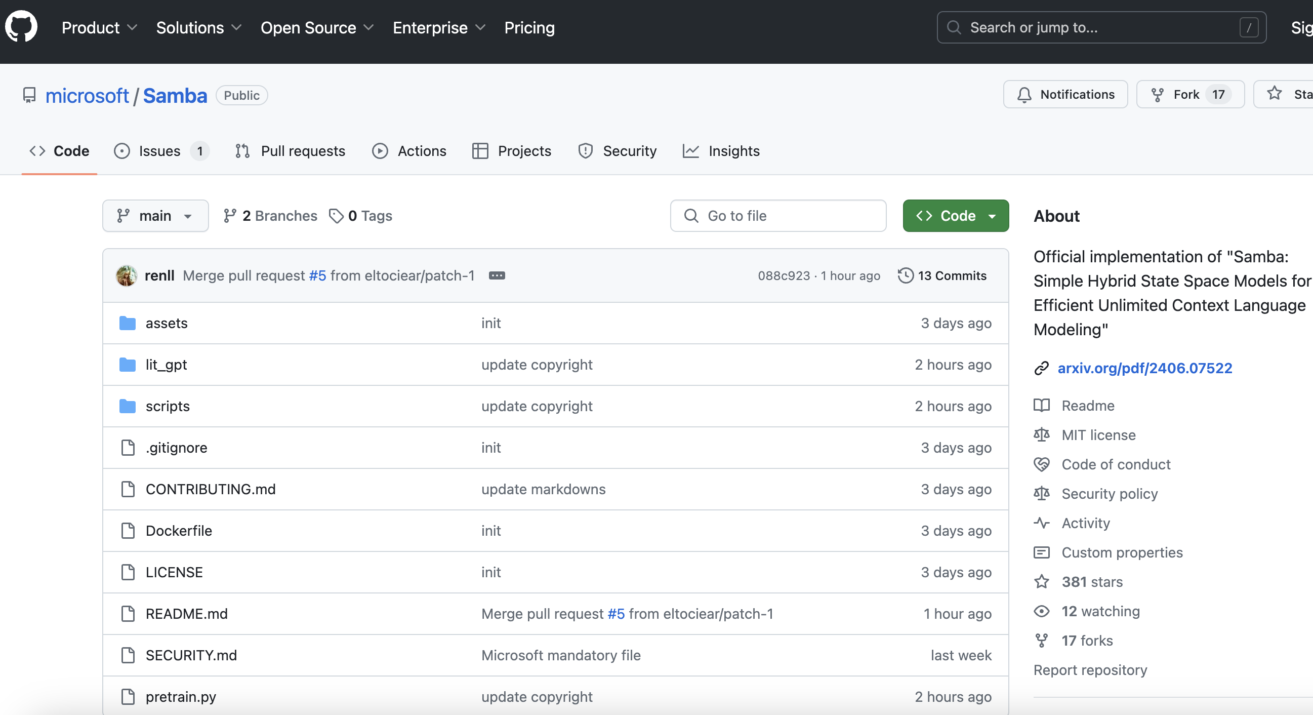The height and width of the screenshot is (715, 1313).
Task: Expand the Enterprise menu
Action: click(439, 27)
